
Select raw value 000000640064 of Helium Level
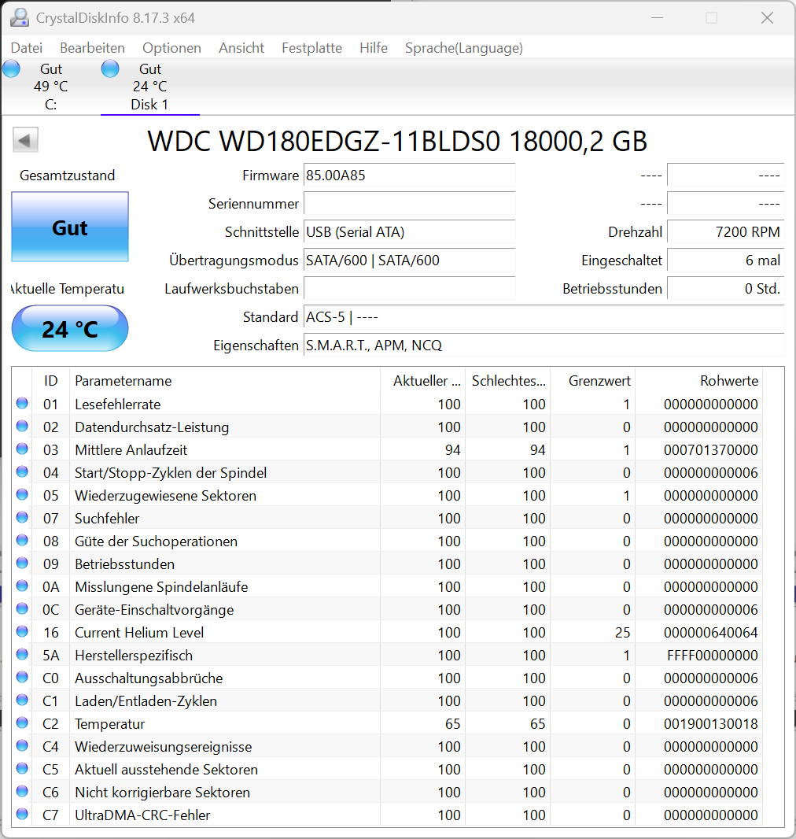point(710,633)
